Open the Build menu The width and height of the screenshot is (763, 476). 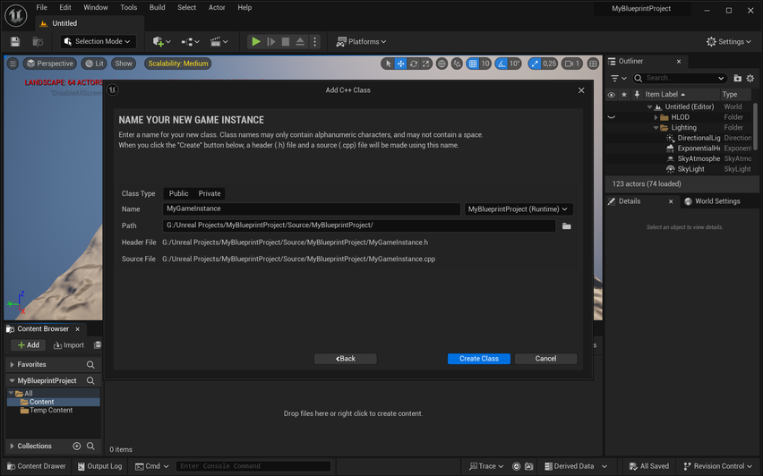pos(158,8)
